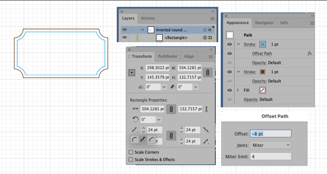The width and height of the screenshot is (327, 174).
Task: Toggle visibility of Offset Path effect
Action: pos(230,53)
